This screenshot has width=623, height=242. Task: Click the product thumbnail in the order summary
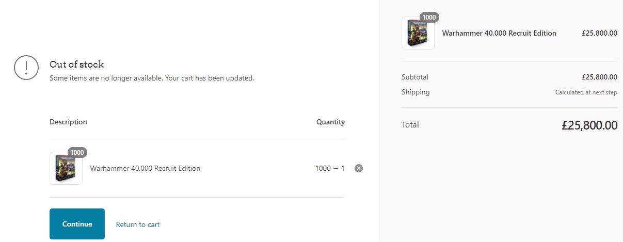pos(418,34)
